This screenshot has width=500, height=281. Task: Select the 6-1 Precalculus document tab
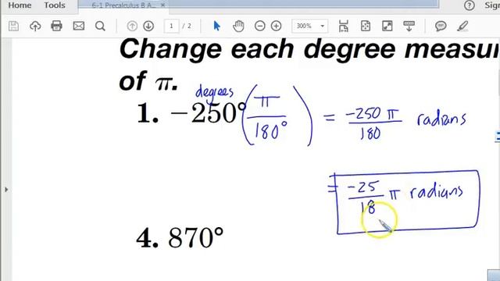[x=123, y=5]
